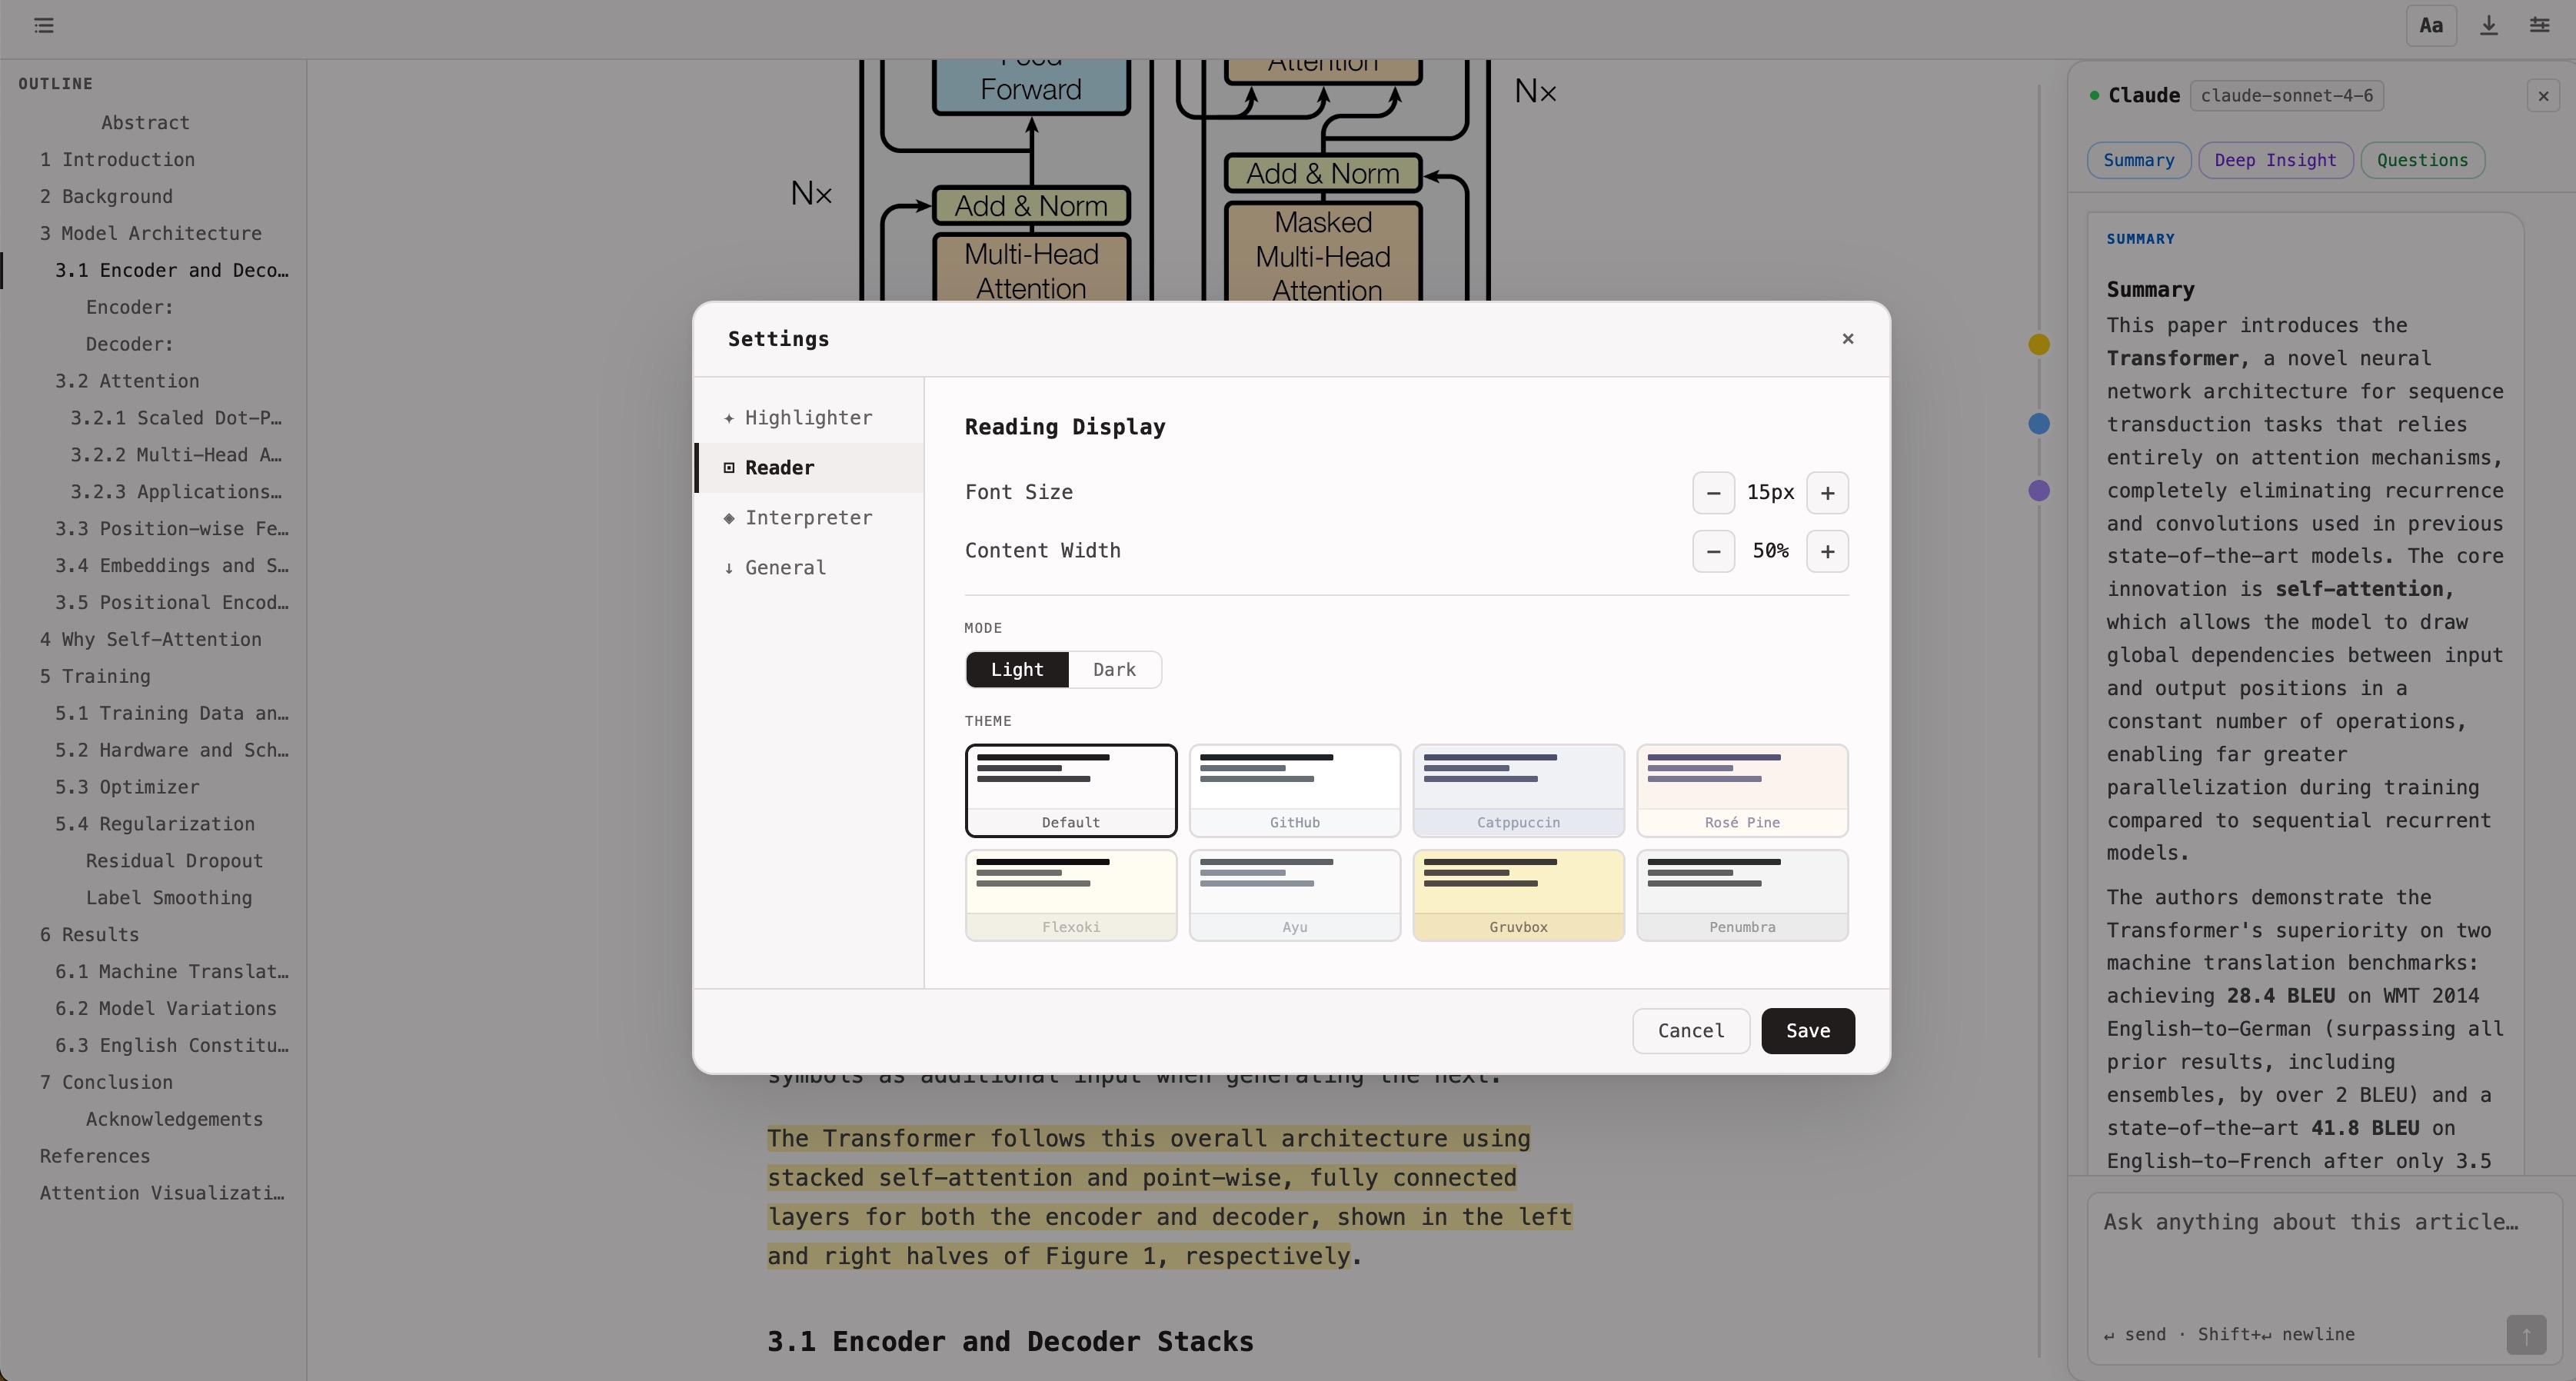
Task: Click the Summary chip in Claude panel
Action: [2138, 161]
